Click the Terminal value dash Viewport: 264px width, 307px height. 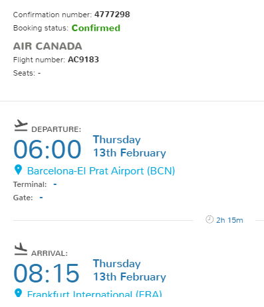[55, 184]
